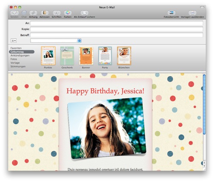
Task: Choose the Geschenk template thumbnail
Action: tap(67, 56)
